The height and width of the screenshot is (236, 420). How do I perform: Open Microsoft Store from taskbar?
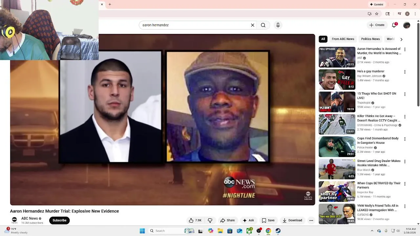[230, 231]
